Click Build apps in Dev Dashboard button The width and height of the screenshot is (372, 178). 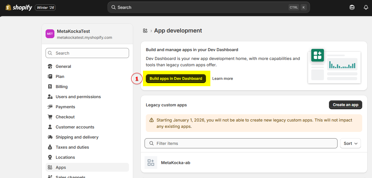[x=176, y=79]
